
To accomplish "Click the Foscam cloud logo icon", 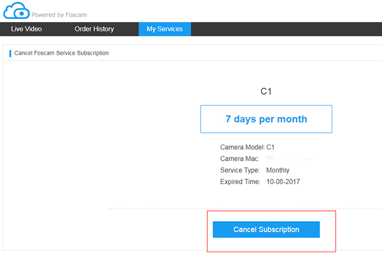I will tap(16, 10).
